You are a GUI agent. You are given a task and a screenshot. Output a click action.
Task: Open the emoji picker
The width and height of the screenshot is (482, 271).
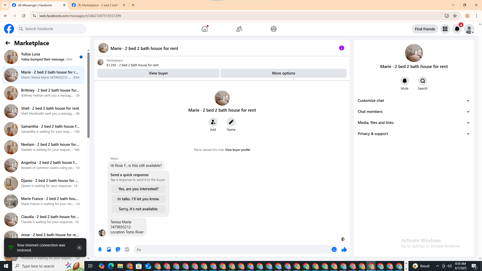click(334, 249)
